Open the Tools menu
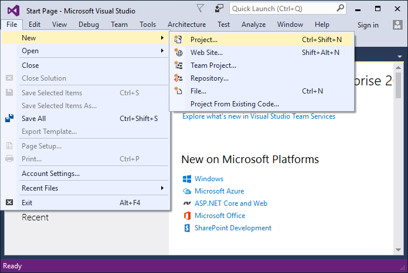408x273 pixels. [148, 25]
